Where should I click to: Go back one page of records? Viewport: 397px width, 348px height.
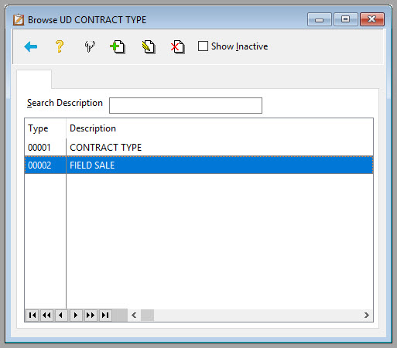coord(46,316)
